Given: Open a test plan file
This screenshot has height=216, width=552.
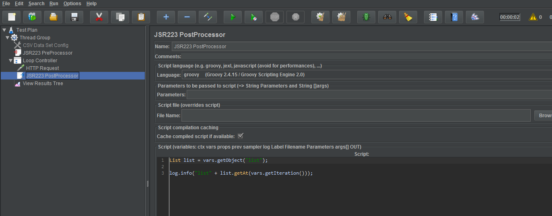Looking at the screenshot, I should coord(54,17).
